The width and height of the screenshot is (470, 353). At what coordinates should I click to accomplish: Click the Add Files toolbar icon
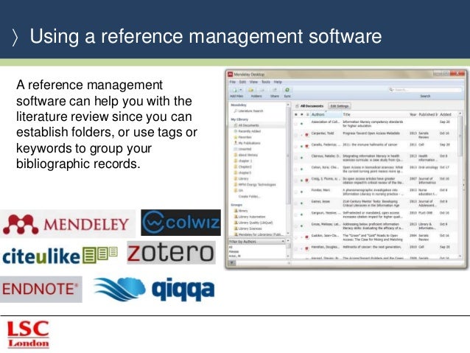click(x=234, y=90)
